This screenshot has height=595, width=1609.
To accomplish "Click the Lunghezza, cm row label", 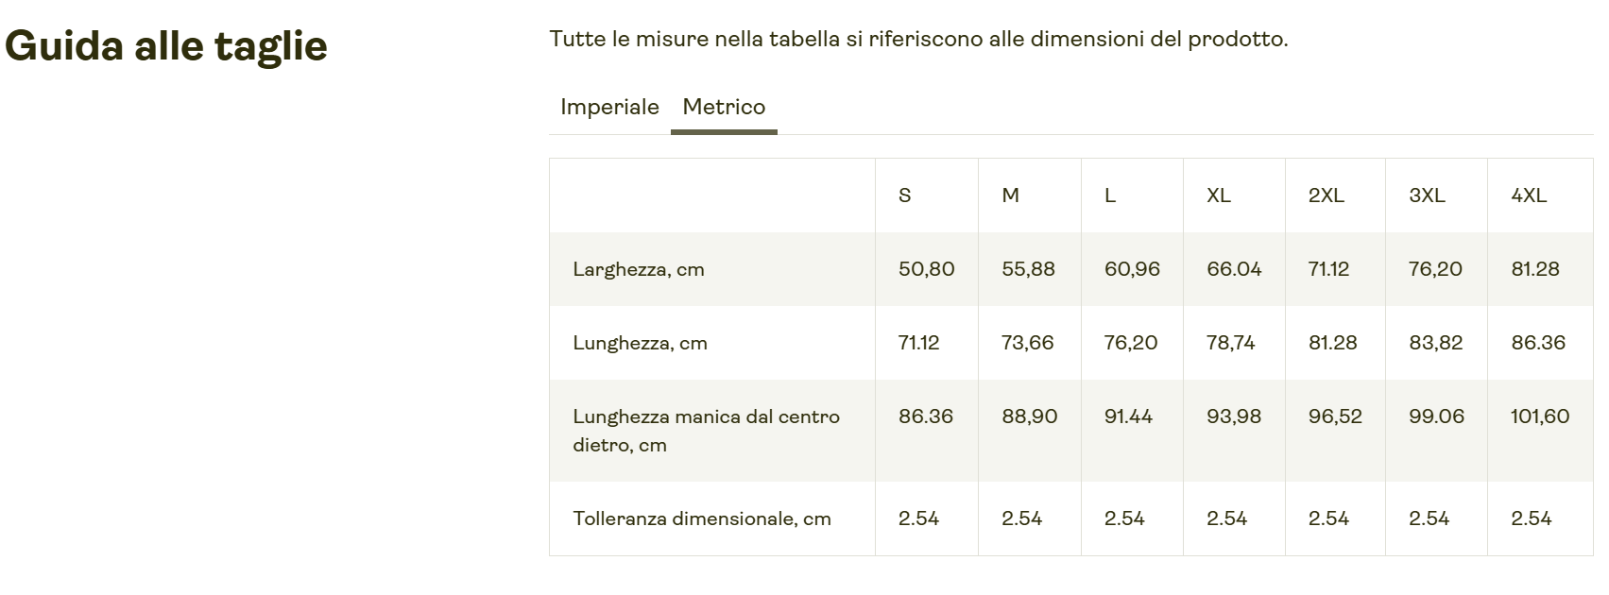I will [640, 343].
